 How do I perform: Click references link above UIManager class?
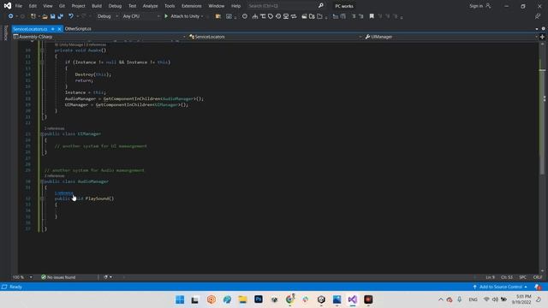click(x=55, y=128)
